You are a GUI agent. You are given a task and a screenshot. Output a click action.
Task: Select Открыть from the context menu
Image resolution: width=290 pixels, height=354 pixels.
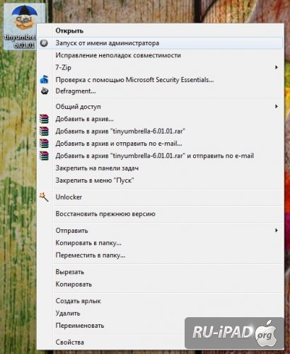(x=69, y=31)
